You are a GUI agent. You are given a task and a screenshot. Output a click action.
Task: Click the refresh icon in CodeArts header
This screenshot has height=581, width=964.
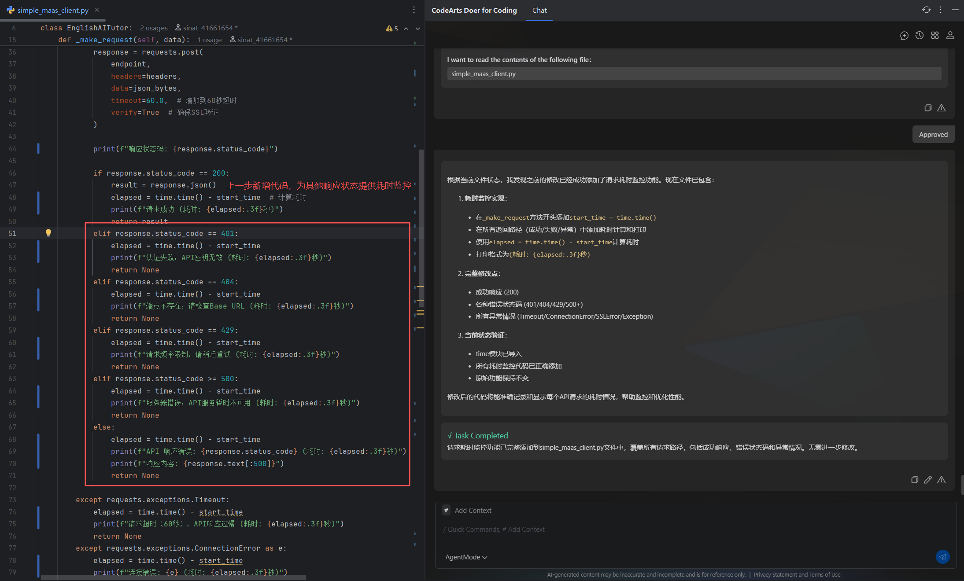click(x=927, y=10)
